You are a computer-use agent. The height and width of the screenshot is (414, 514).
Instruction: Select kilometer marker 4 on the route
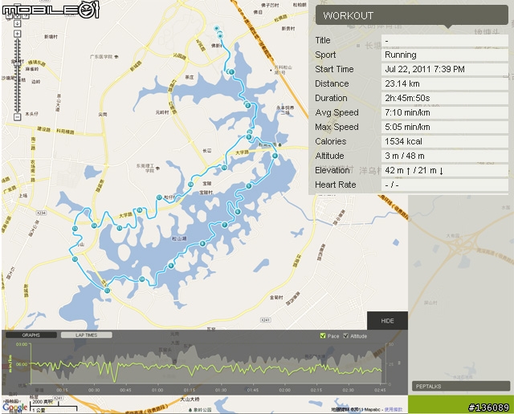coord(275,156)
